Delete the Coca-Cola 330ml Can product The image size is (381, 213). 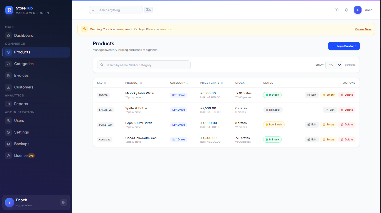(x=347, y=140)
